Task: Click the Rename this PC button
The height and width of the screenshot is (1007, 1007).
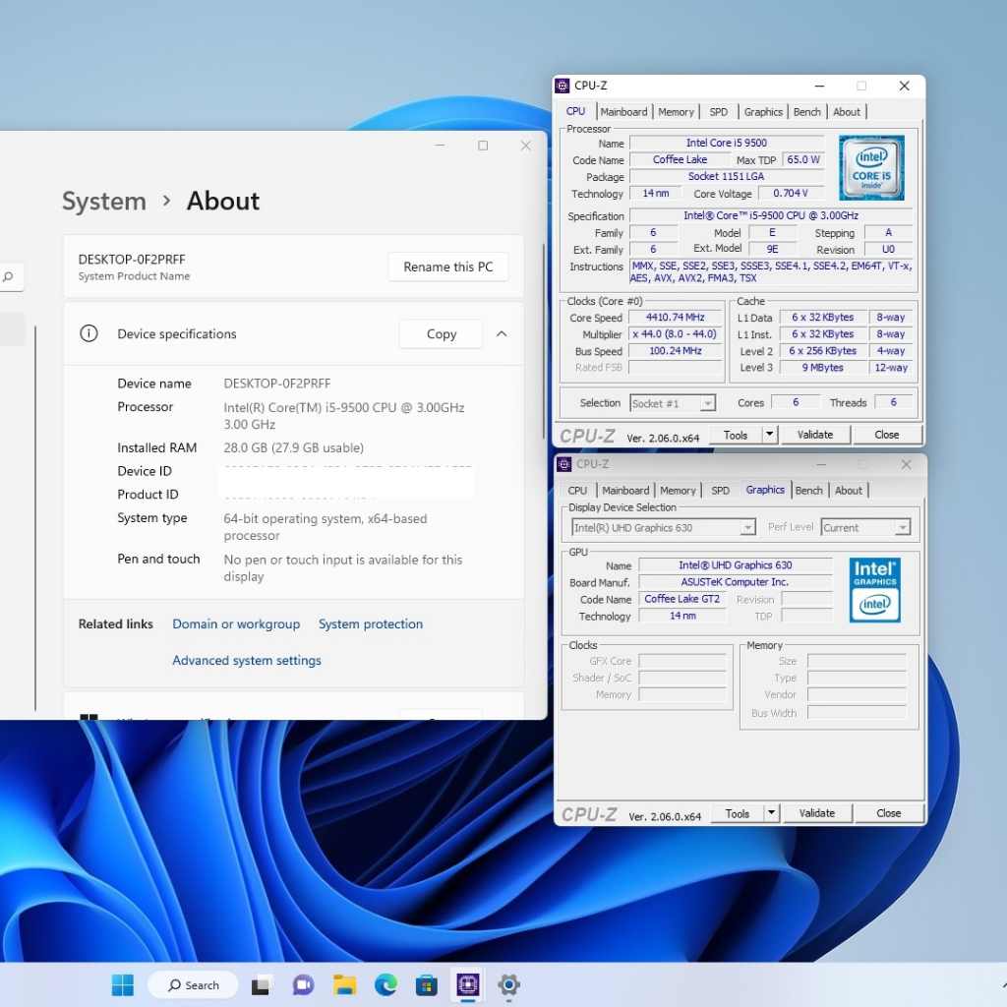Action: coord(448,267)
